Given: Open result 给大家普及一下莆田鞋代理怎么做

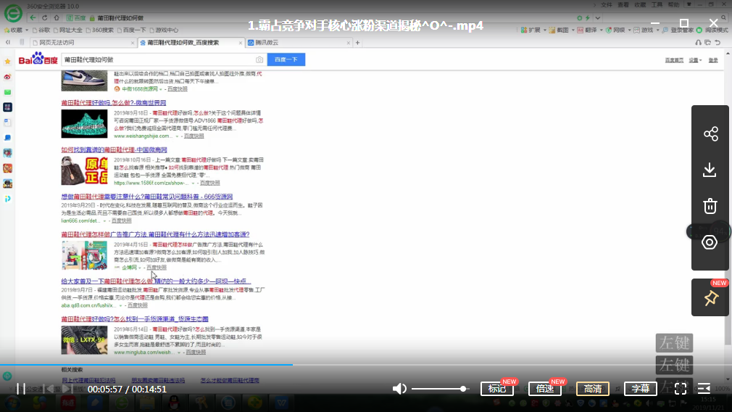Looking at the screenshot, I should 156,281.
